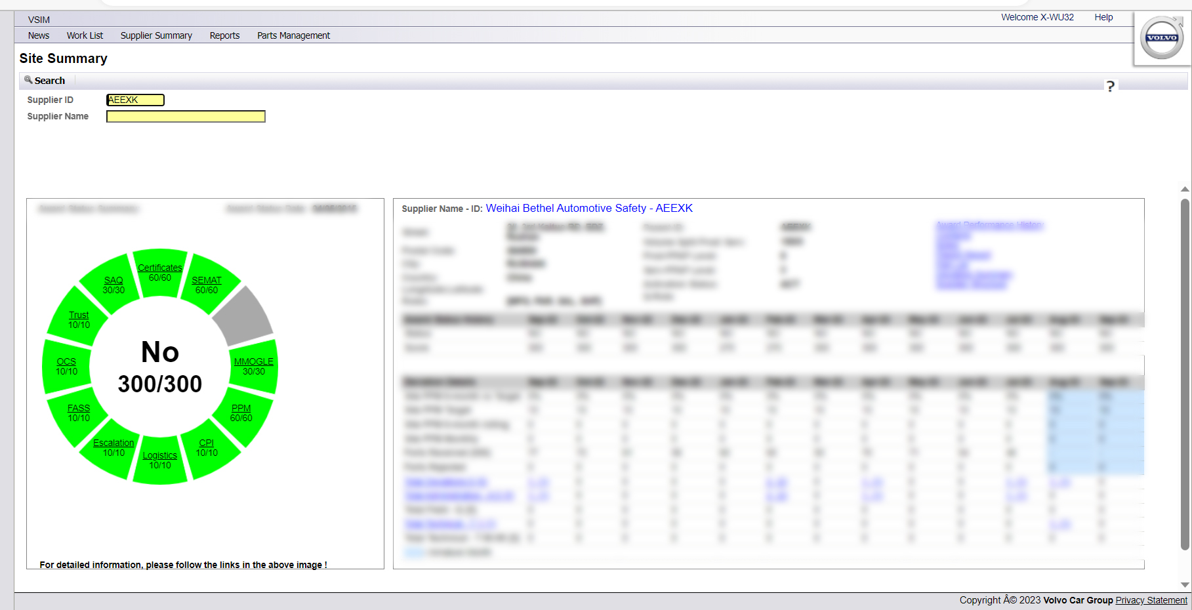
Task: Click the question mark help icon
Action: [x=1110, y=87]
